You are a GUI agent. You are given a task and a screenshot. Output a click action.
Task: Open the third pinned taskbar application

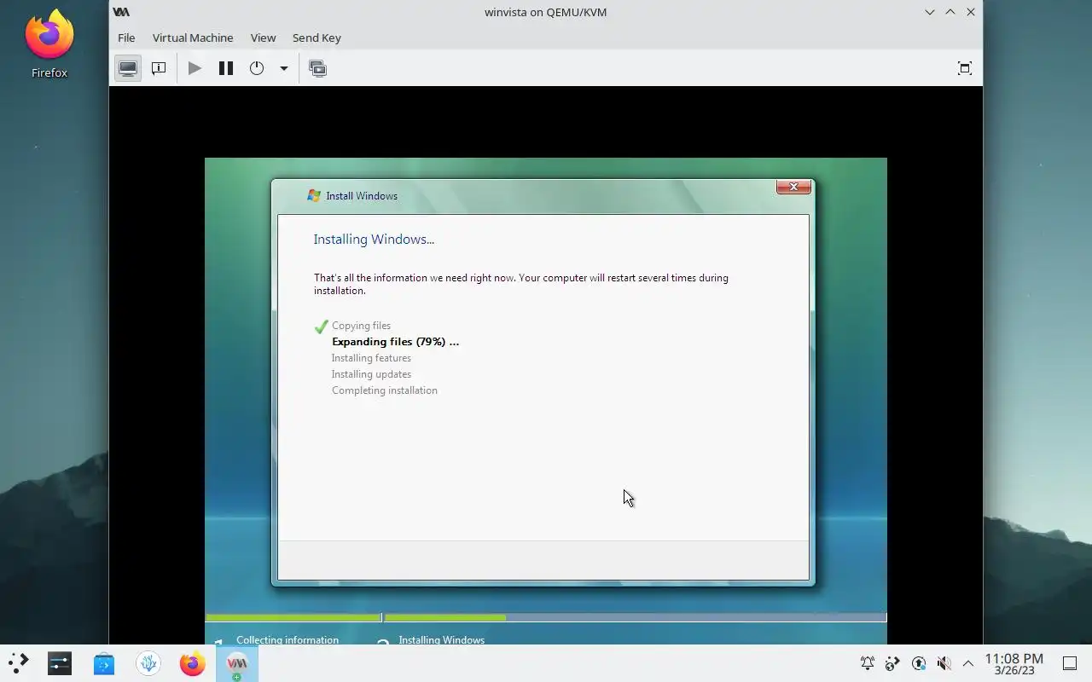coord(148,662)
